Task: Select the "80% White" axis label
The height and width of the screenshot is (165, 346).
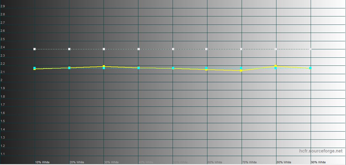Action: pos(284,162)
